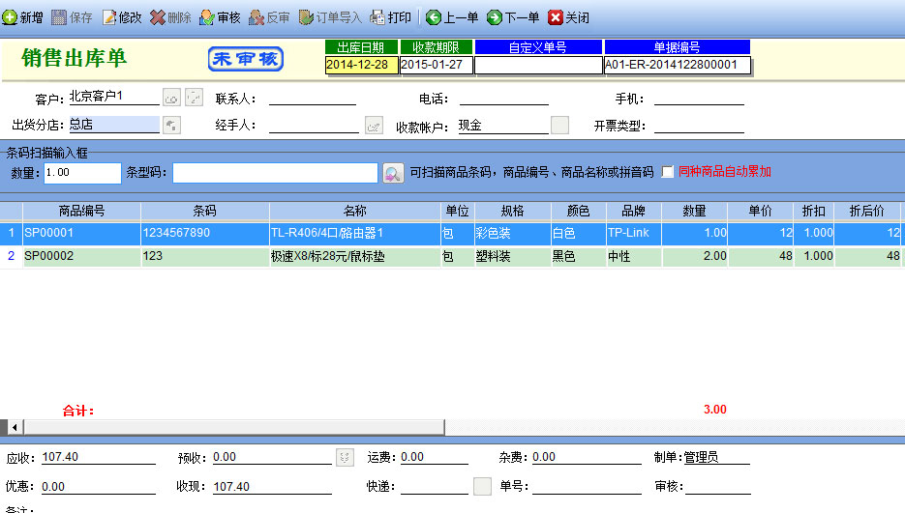The width and height of the screenshot is (905, 513).
Task: Open the 快递 selector button
Action: (482, 486)
